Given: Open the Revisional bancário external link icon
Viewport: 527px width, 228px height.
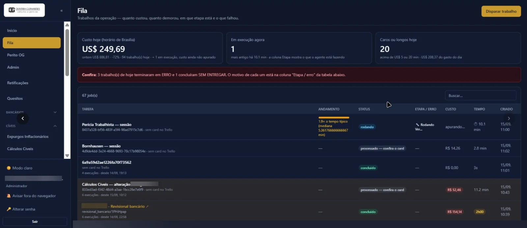Looking at the screenshot, I should tap(147, 207).
